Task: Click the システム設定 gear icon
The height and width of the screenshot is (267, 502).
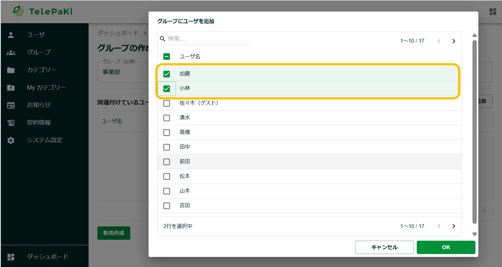Action: tap(11, 140)
